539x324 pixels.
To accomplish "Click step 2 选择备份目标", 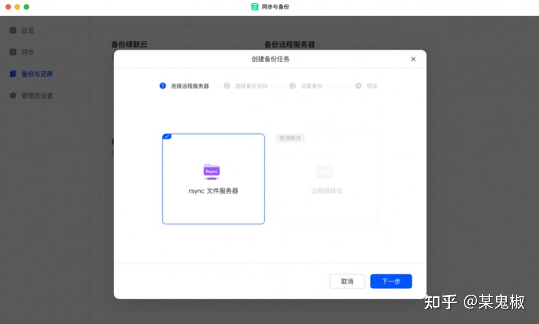I will tap(227, 86).
